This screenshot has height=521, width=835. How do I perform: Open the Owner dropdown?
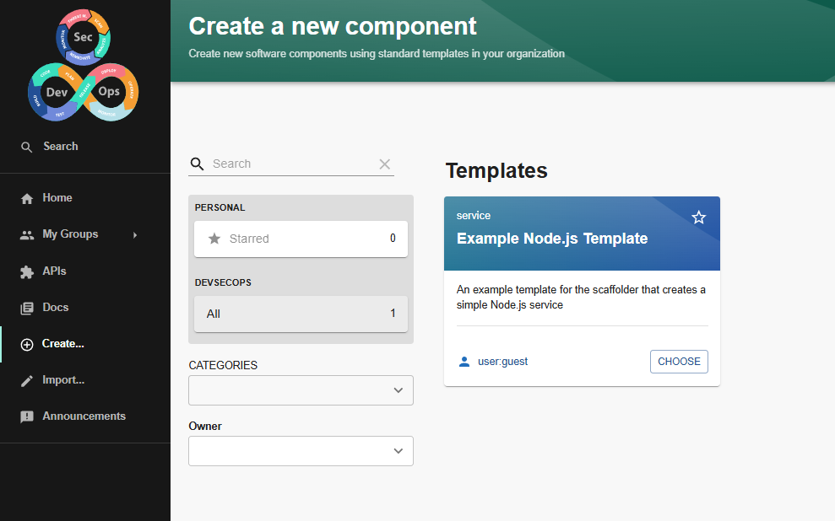tap(301, 451)
